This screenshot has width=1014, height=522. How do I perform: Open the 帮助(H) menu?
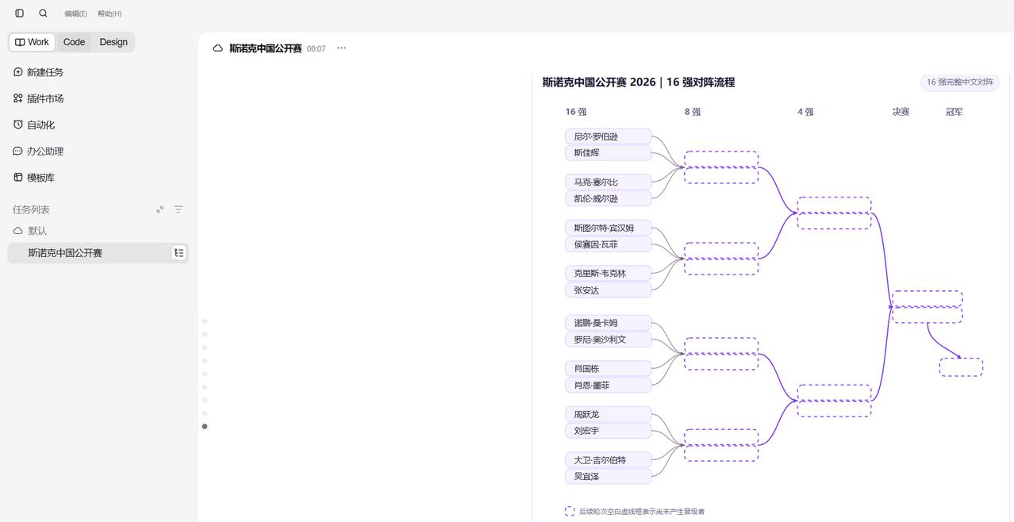pyautogui.click(x=109, y=13)
